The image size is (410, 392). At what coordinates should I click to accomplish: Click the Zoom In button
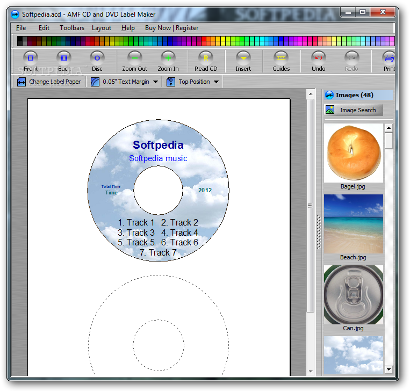coord(168,61)
